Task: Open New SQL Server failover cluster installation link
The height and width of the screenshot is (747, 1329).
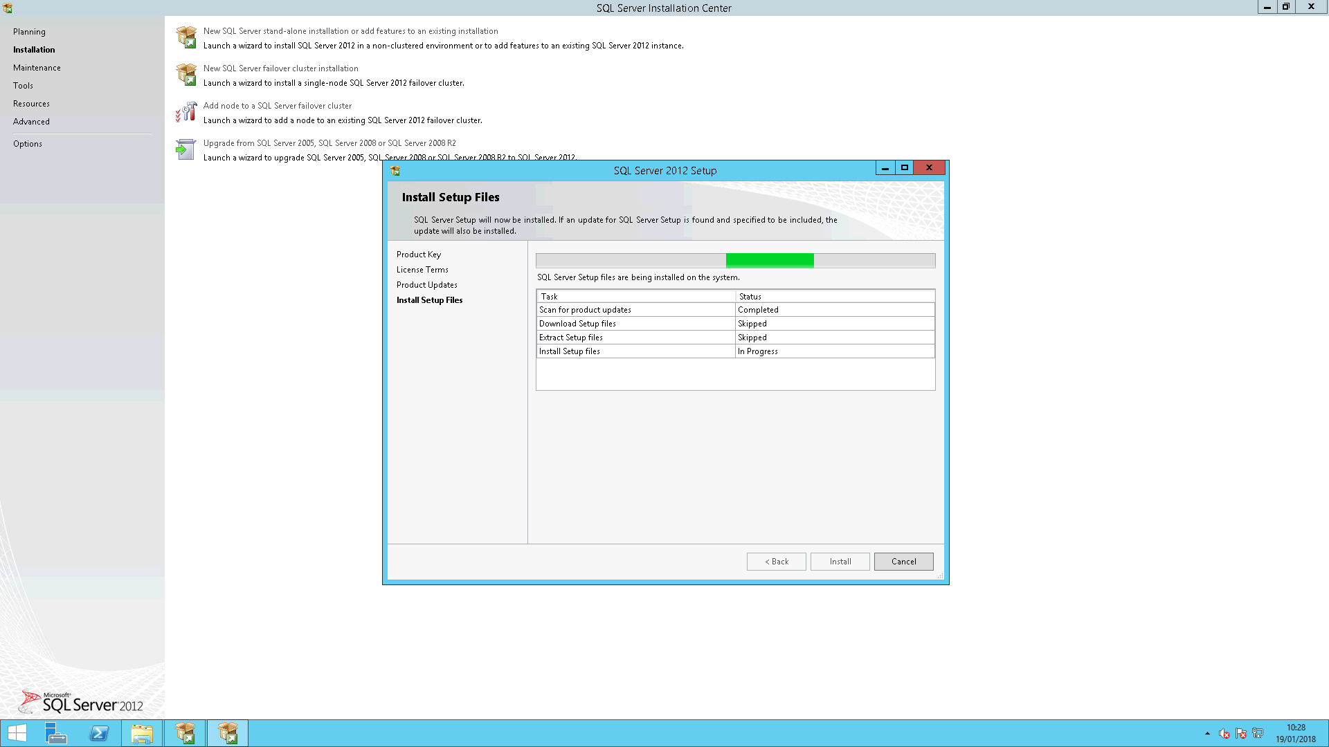Action: point(280,68)
